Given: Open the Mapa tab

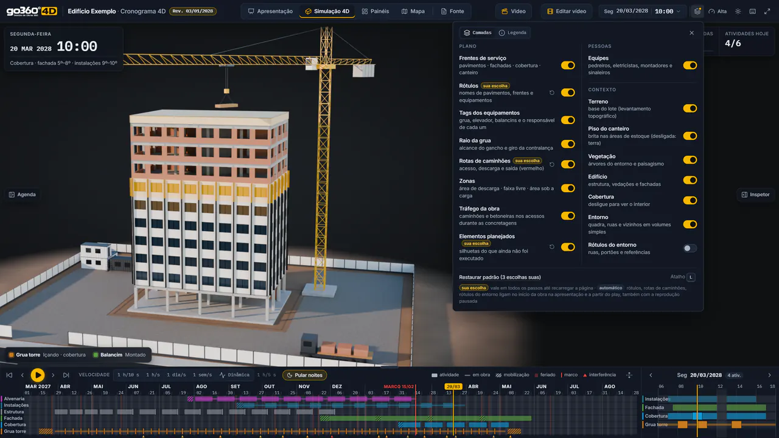Looking at the screenshot, I should [413, 11].
